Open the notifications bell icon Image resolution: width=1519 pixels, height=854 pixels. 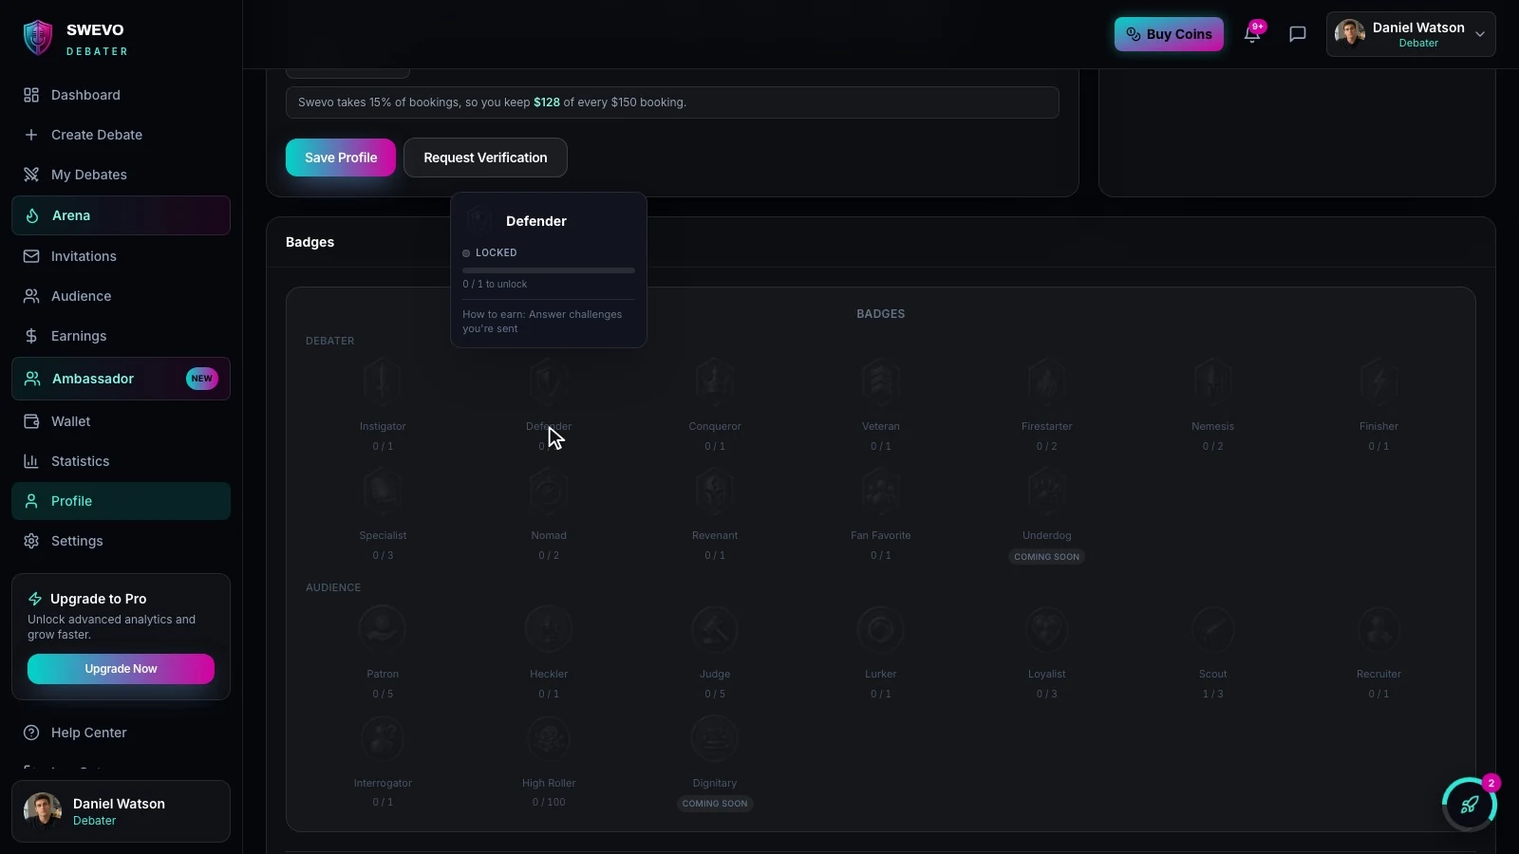[x=1252, y=34]
